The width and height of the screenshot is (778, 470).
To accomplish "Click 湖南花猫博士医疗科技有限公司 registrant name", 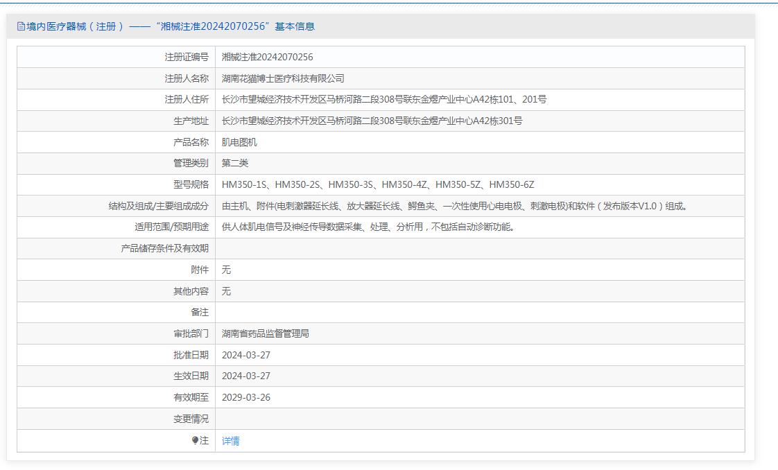I will coord(283,78).
